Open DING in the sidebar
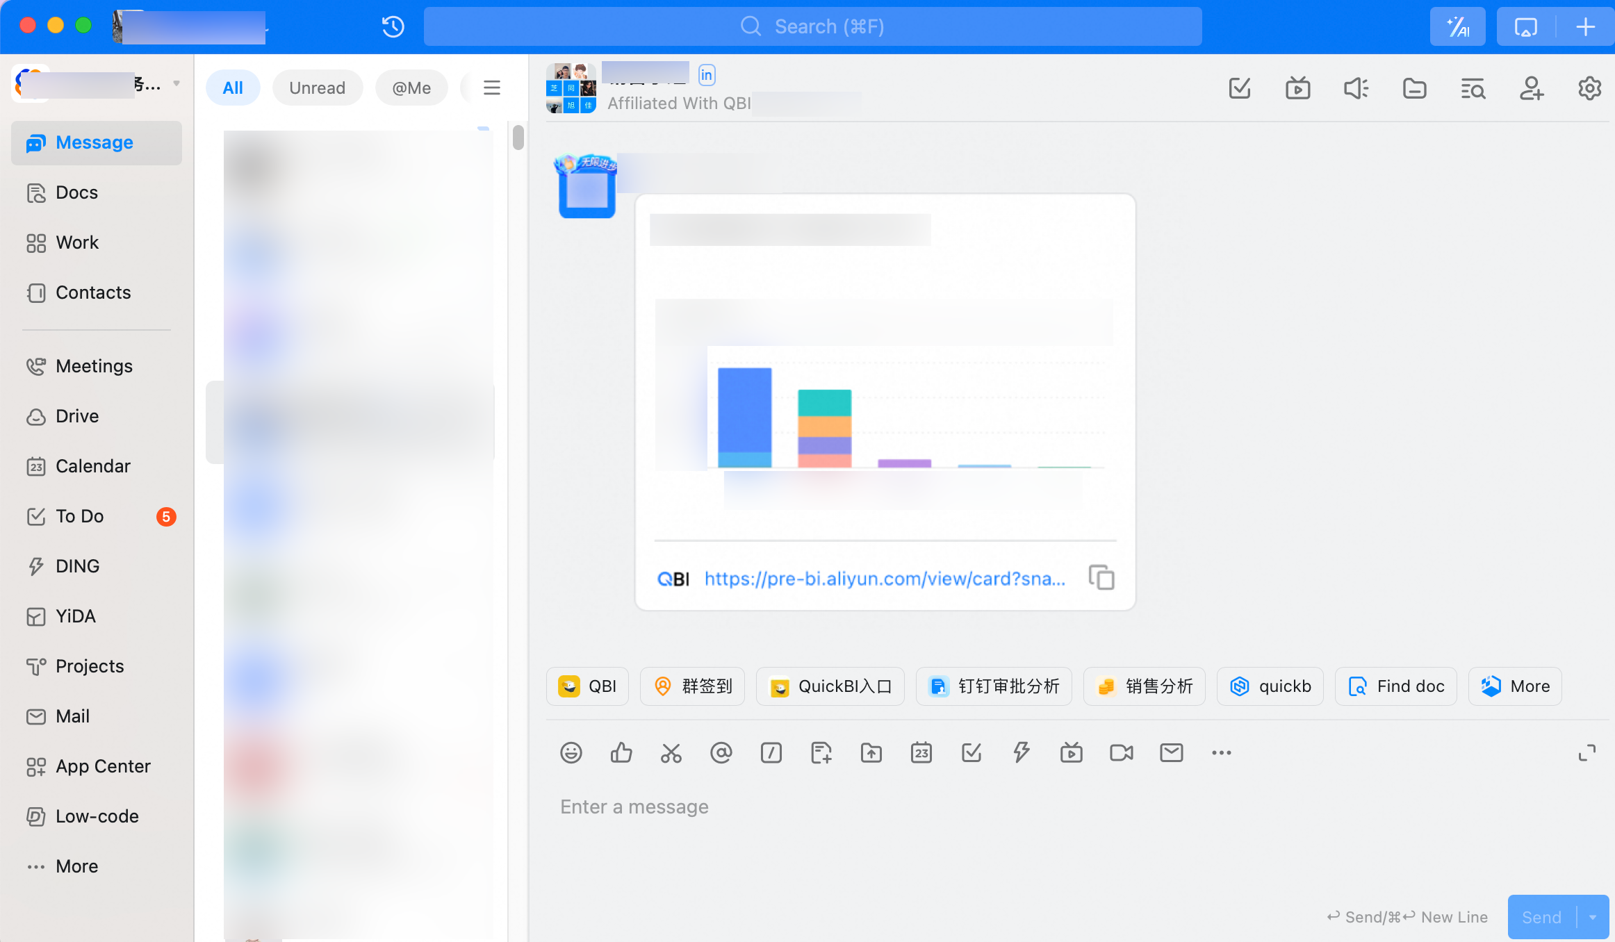 coord(97,566)
